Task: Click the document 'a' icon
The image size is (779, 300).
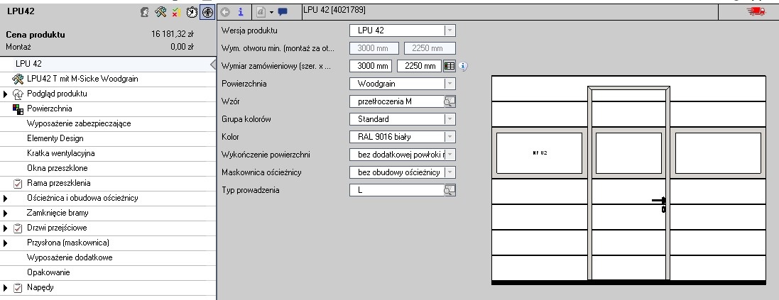Action: (261, 12)
